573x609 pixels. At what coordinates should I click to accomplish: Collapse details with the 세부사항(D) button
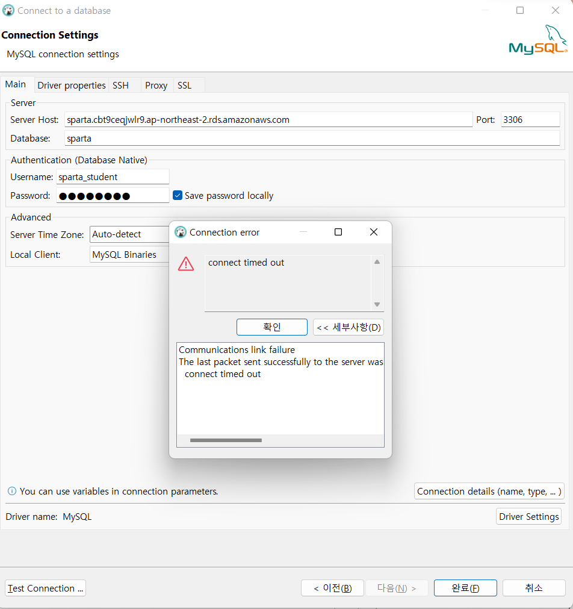348,327
